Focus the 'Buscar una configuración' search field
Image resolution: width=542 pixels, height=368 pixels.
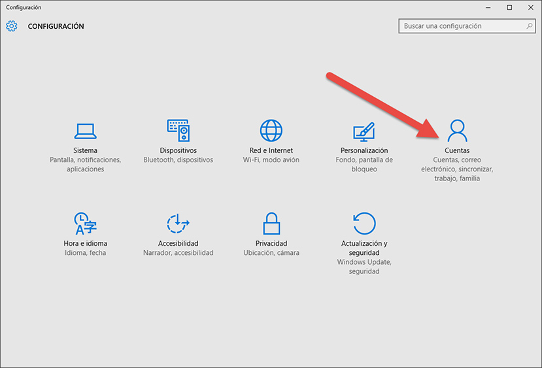coord(461,26)
